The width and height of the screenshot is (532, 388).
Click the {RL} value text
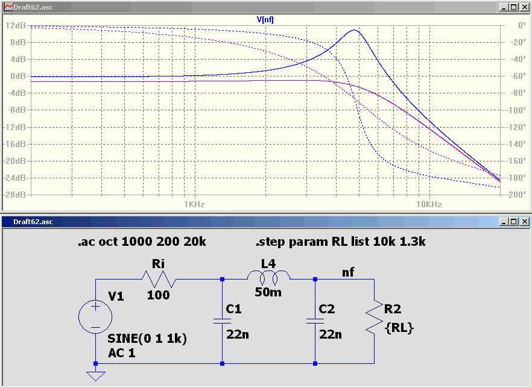(x=399, y=328)
